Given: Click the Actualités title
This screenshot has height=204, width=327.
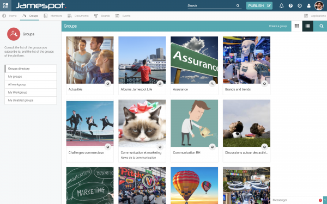Looking at the screenshot, I should (75, 89).
